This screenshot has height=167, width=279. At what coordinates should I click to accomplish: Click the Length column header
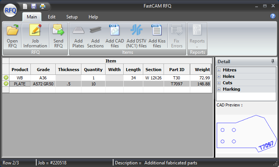click(133, 69)
